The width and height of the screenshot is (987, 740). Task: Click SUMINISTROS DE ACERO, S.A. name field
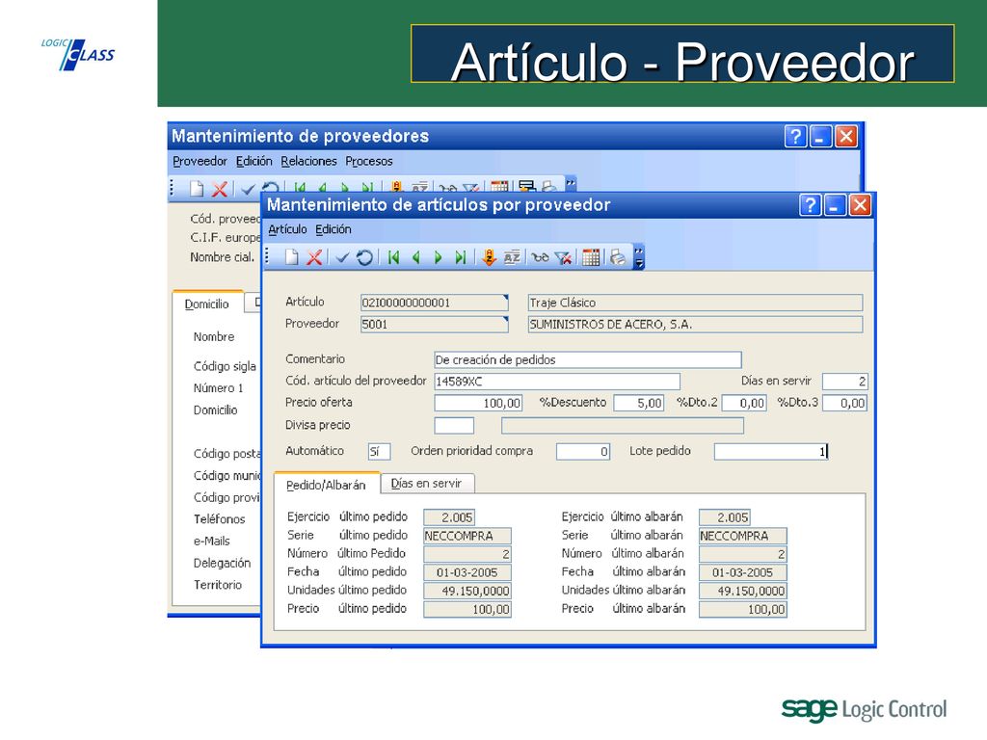click(695, 324)
